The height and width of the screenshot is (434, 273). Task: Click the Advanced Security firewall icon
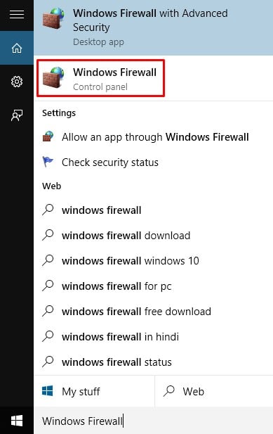pos(53,19)
